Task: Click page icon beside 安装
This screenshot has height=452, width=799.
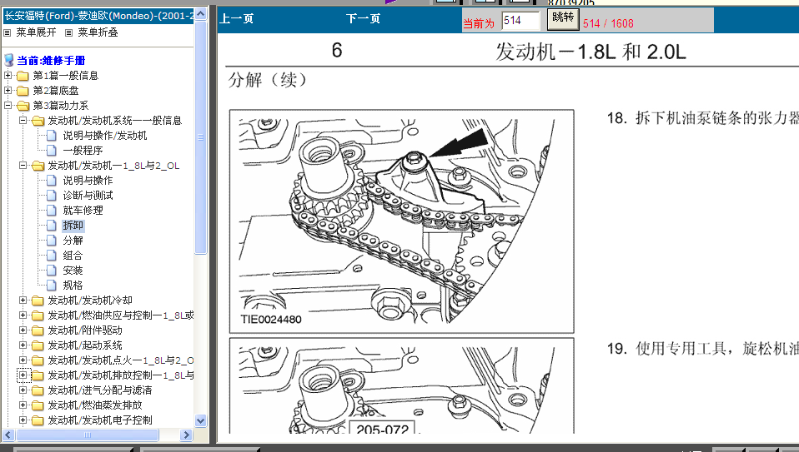Action: point(52,271)
